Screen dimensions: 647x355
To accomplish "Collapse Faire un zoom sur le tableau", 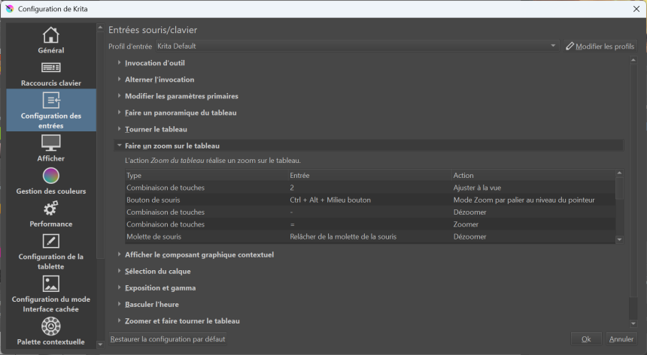I will pos(172,146).
